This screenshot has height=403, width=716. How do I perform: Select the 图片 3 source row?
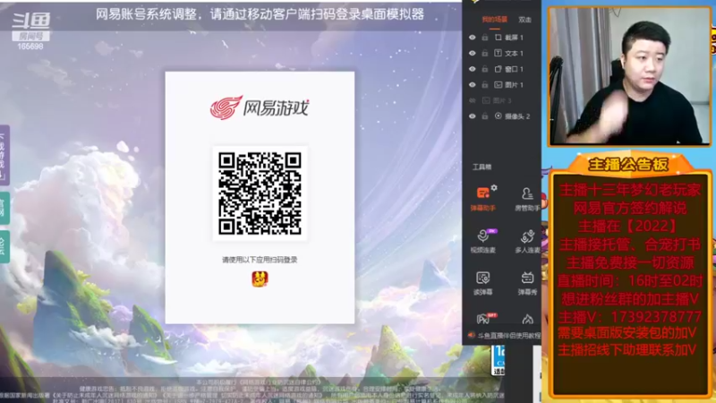(502, 100)
